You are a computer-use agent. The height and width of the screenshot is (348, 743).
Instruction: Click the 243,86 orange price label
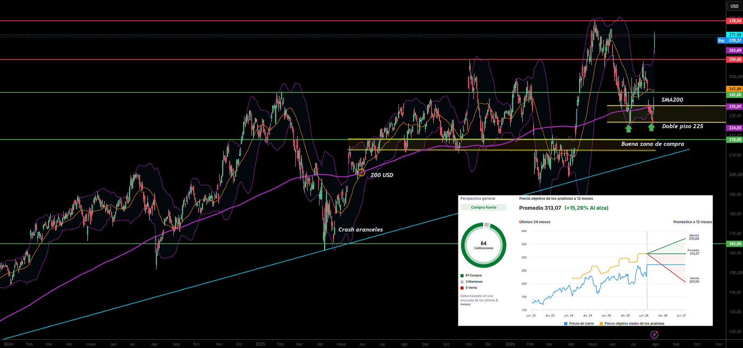tap(735, 89)
